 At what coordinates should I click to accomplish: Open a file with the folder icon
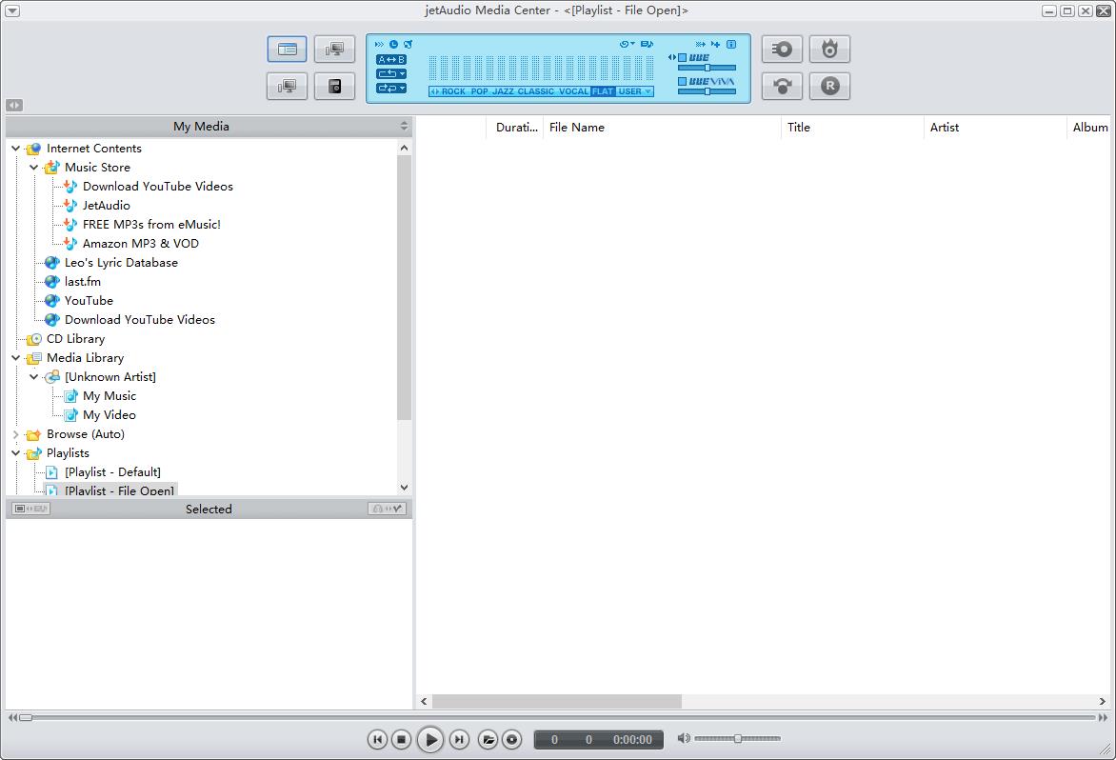[488, 739]
